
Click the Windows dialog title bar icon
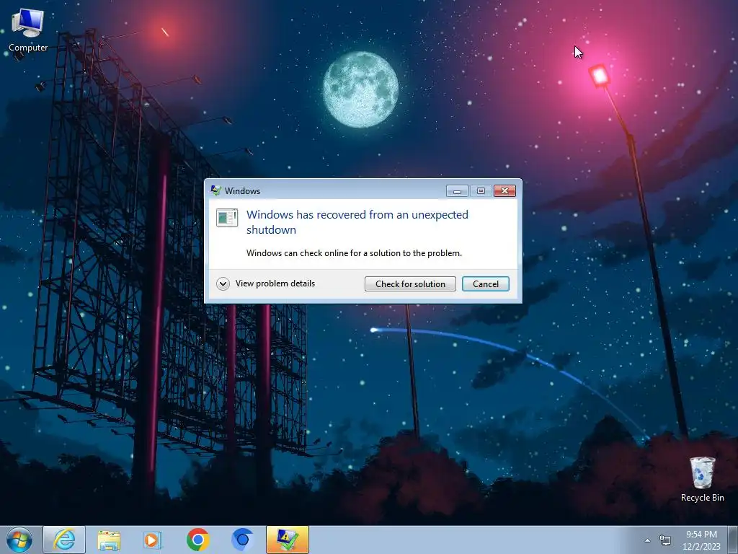[x=216, y=190]
